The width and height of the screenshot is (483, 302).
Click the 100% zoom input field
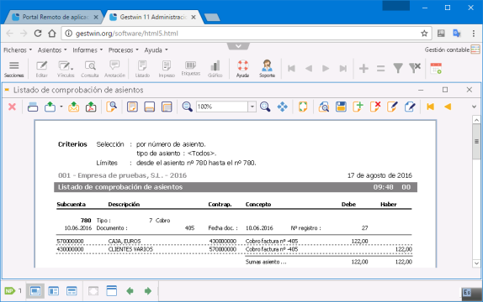(222, 107)
